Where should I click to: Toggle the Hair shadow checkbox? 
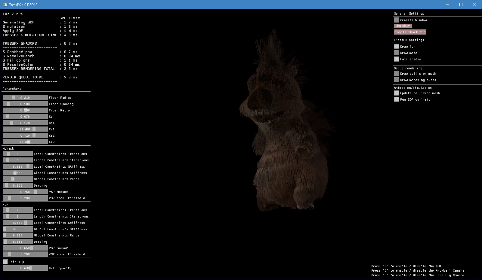(397, 59)
